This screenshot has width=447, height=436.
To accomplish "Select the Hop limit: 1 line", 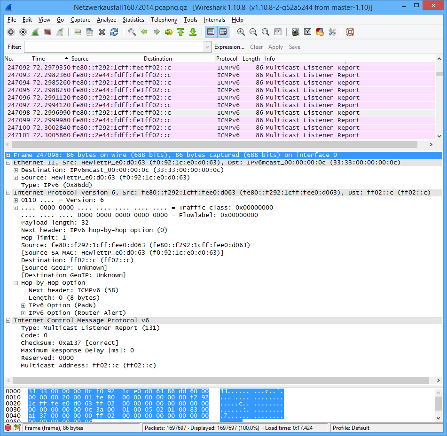I will click(x=43, y=238).
